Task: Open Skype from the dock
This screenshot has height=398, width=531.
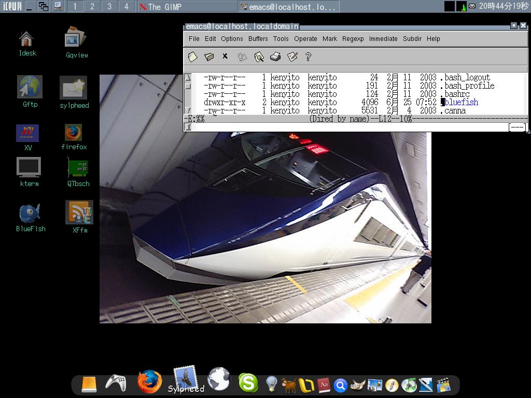Action: point(248,383)
